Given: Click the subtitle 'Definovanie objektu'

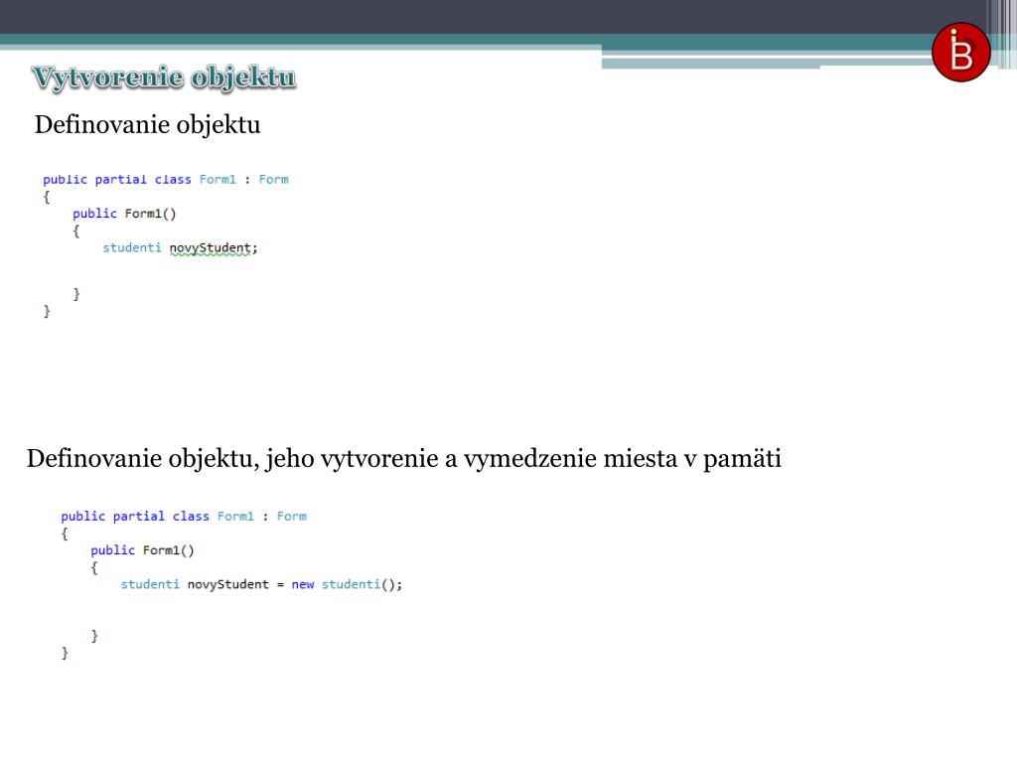Looking at the screenshot, I should [x=147, y=124].
